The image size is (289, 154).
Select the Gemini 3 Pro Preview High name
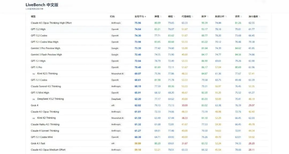point(45,48)
